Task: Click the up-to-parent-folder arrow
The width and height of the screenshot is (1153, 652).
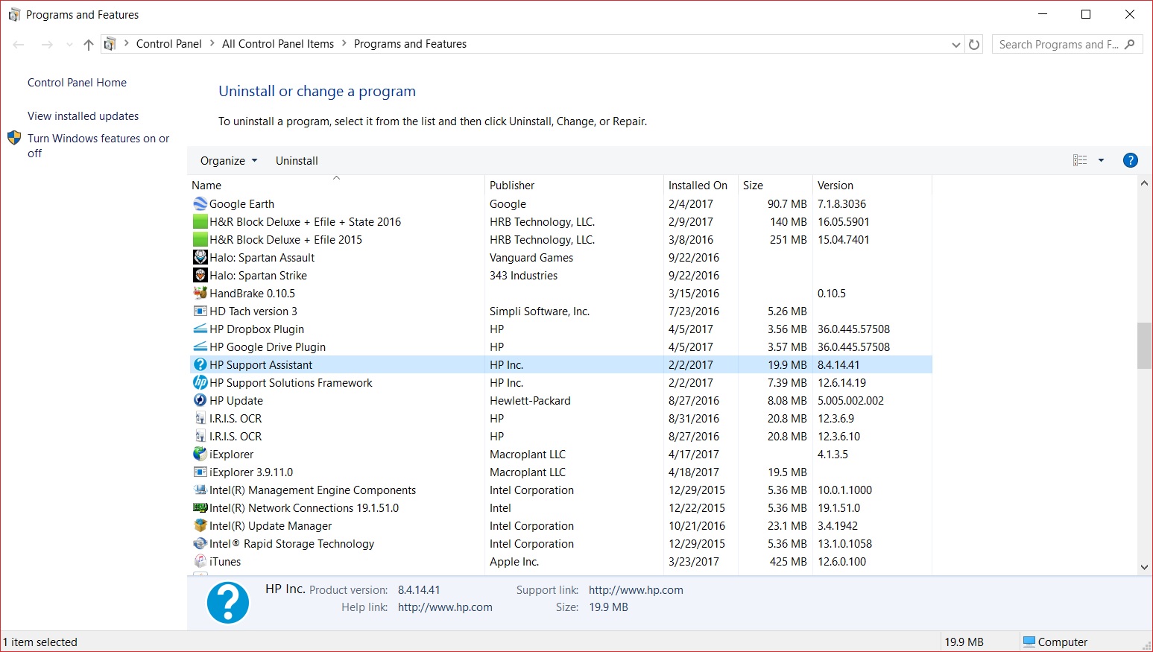Action: 88,44
